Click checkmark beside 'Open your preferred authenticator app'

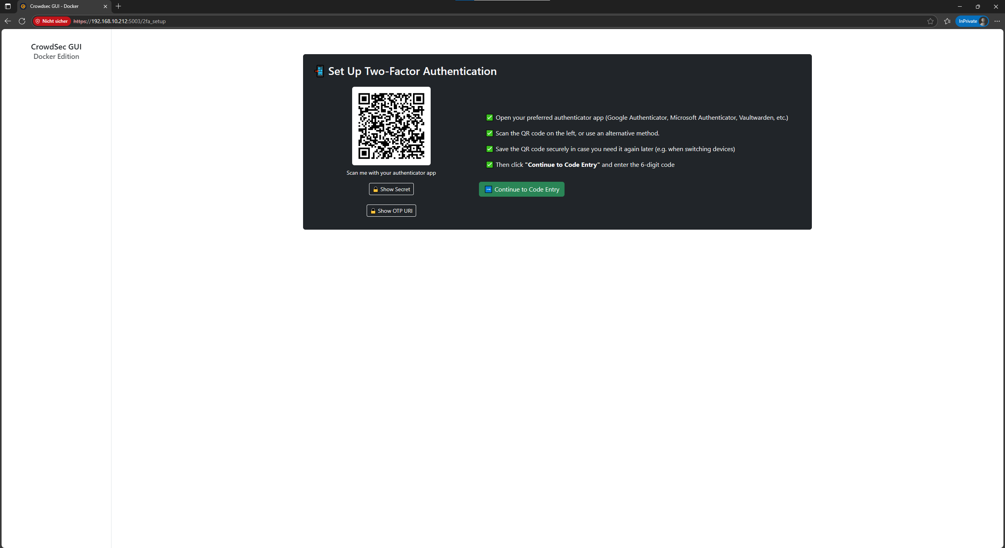489,118
